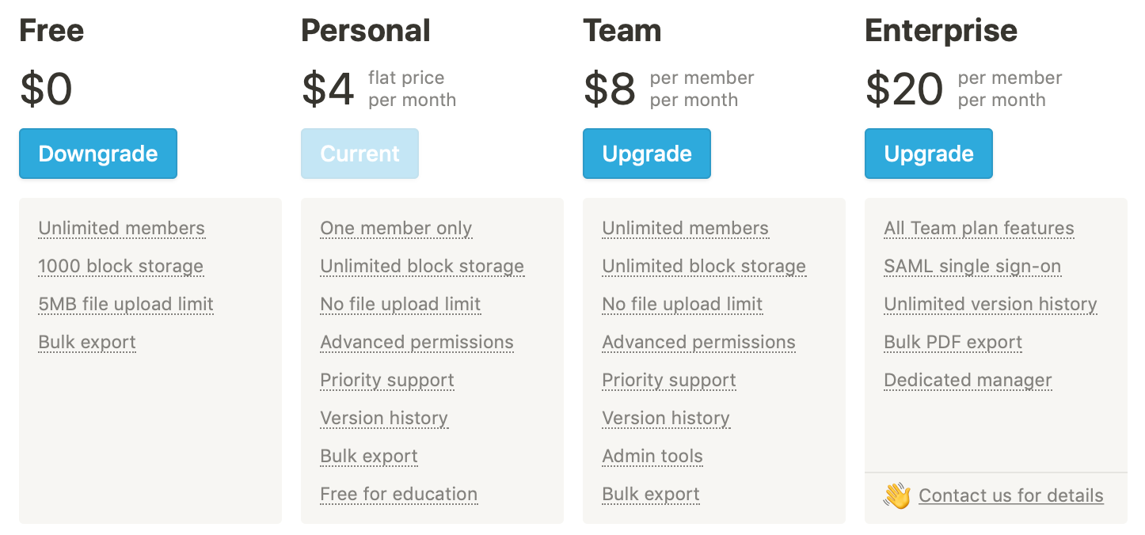
Task: Open Free for education feature link
Action: click(399, 495)
